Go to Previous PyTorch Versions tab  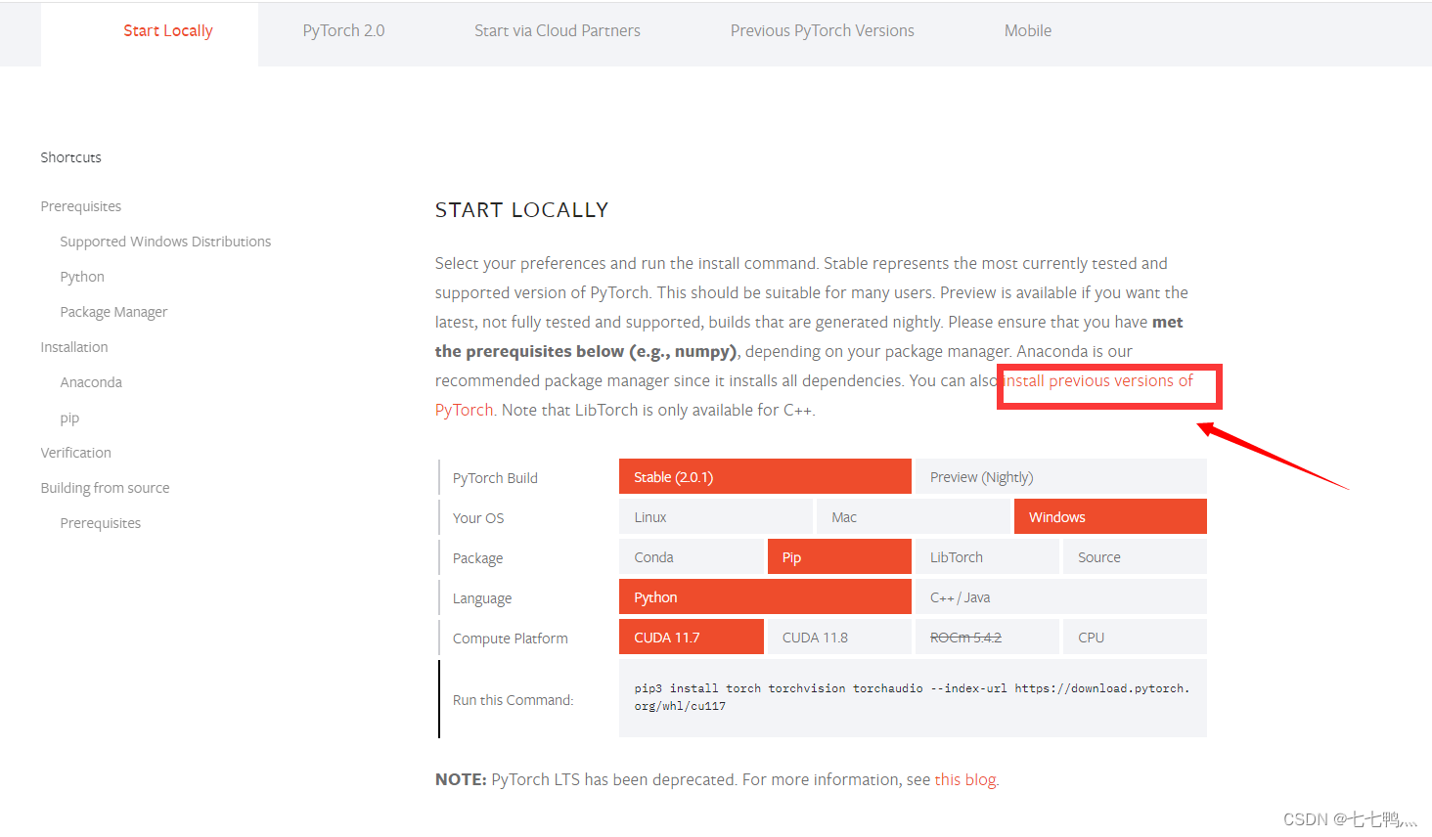pyautogui.click(x=822, y=31)
